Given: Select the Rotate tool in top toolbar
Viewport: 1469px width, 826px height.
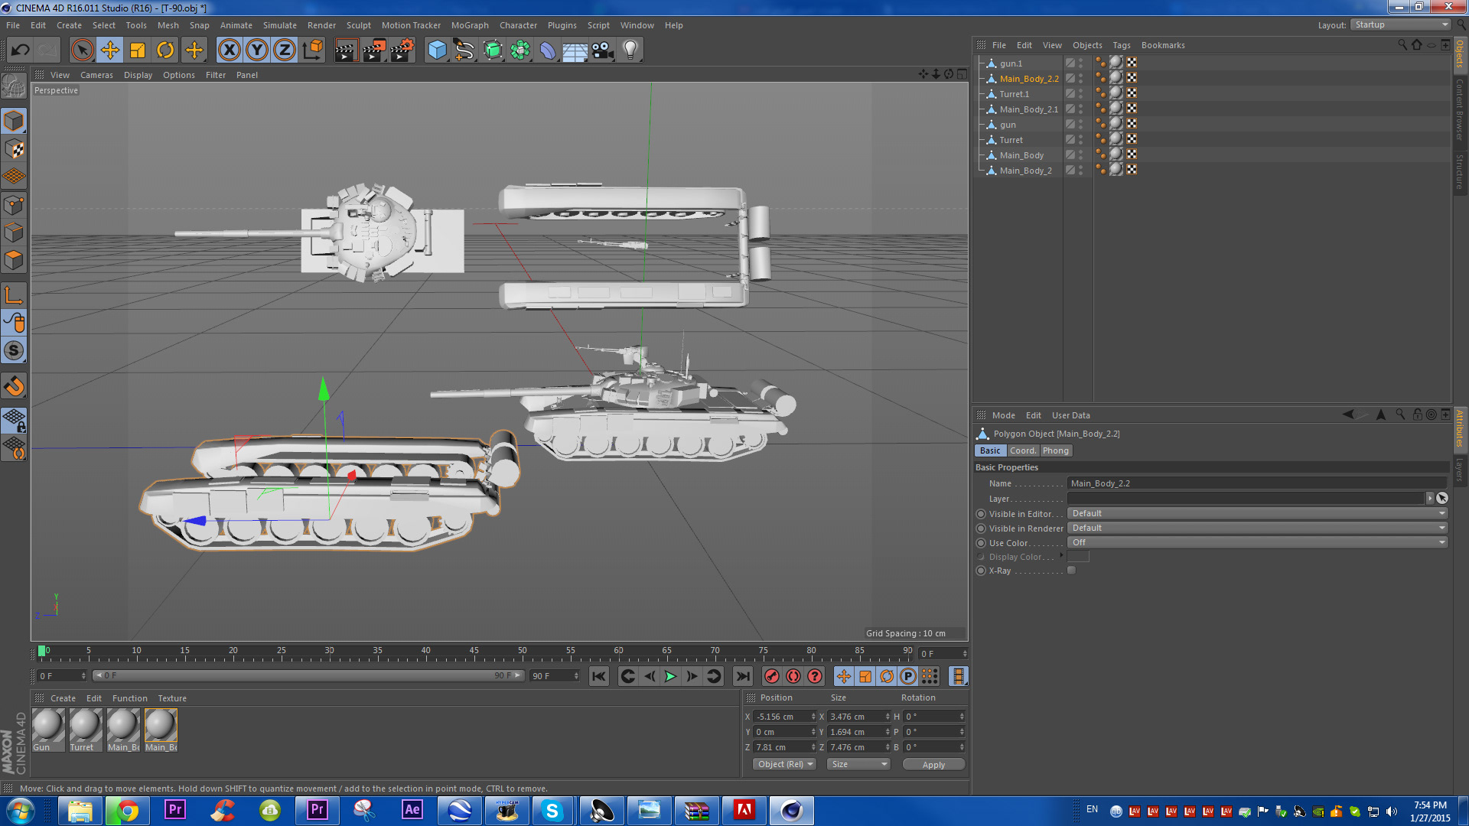Looking at the screenshot, I should [x=165, y=50].
